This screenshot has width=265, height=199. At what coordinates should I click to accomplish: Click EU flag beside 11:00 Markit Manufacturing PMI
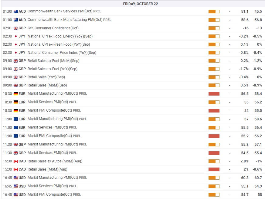[x=16, y=119]
